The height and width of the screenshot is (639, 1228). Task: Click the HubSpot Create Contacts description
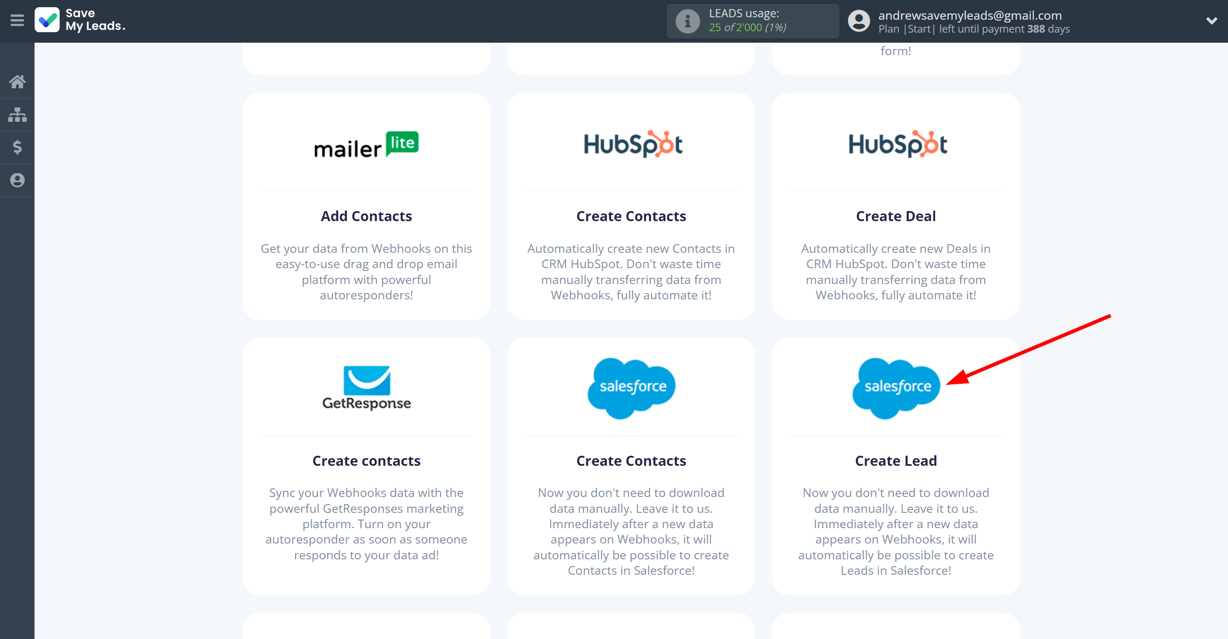click(631, 272)
